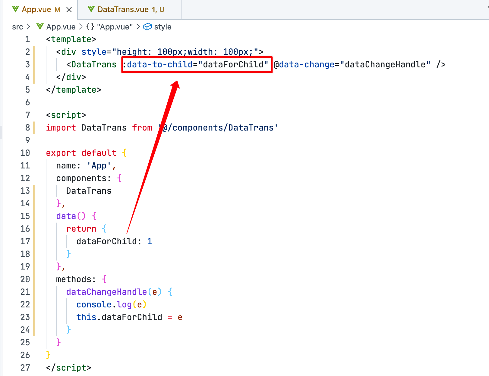Click the M modified badge on App.vue tab
Screen dimensions: 489x376
(x=57, y=10)
